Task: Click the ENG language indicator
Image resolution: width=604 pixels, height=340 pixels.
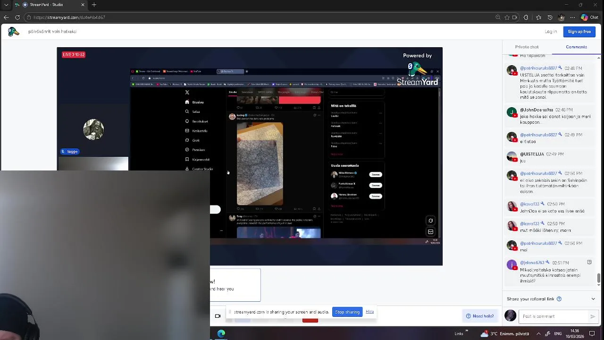Action: [x=558, y=333]
